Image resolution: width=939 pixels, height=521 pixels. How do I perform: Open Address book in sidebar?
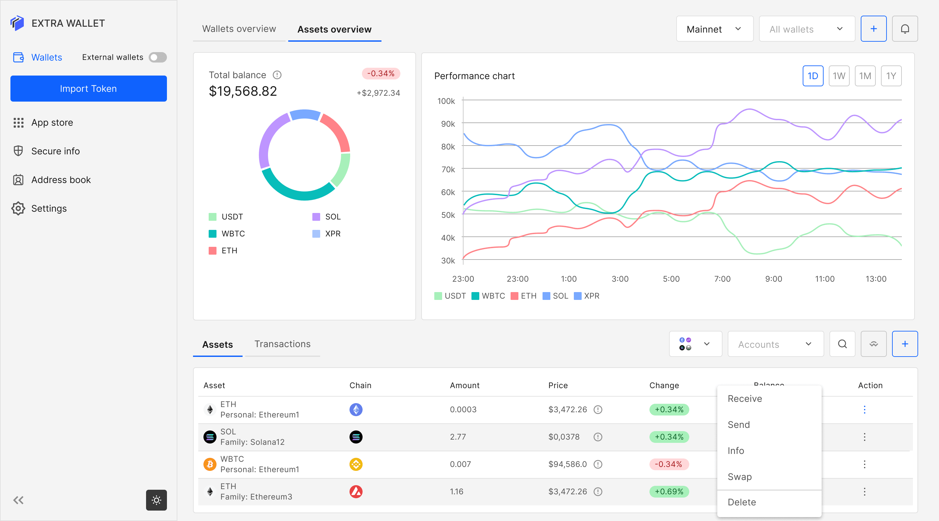point(61,180)
